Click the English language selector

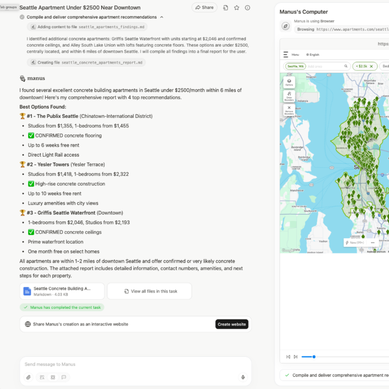point(313,55)
